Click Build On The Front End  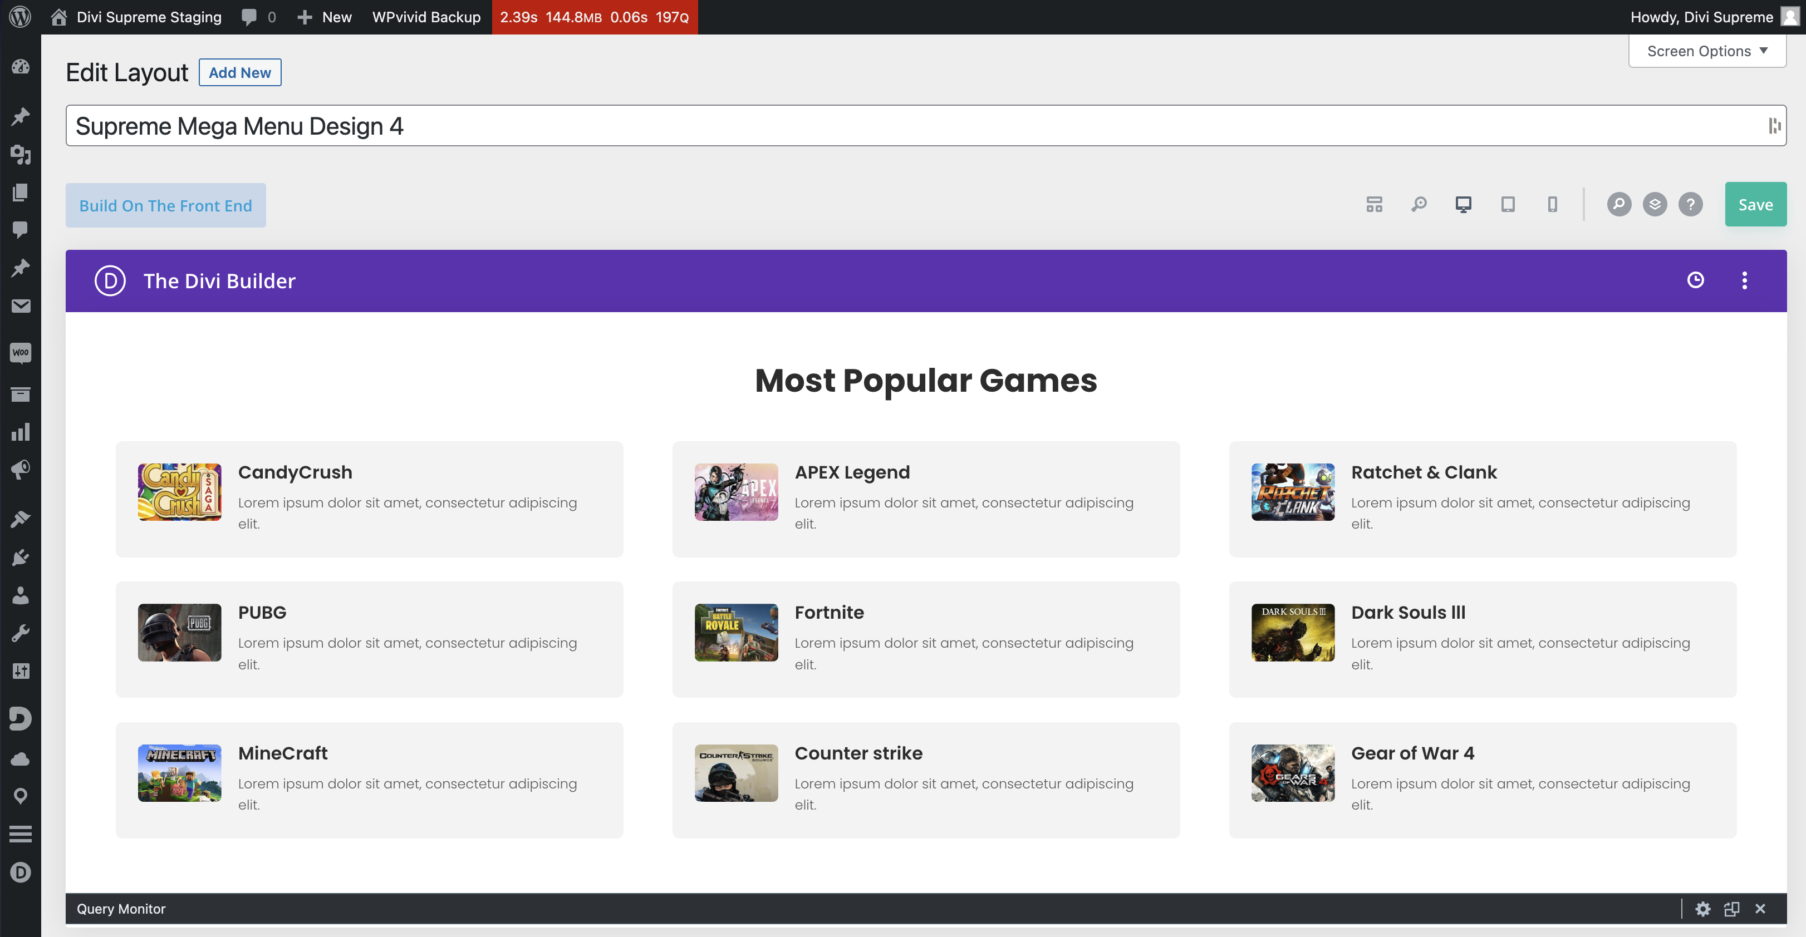tap(165, 205)
